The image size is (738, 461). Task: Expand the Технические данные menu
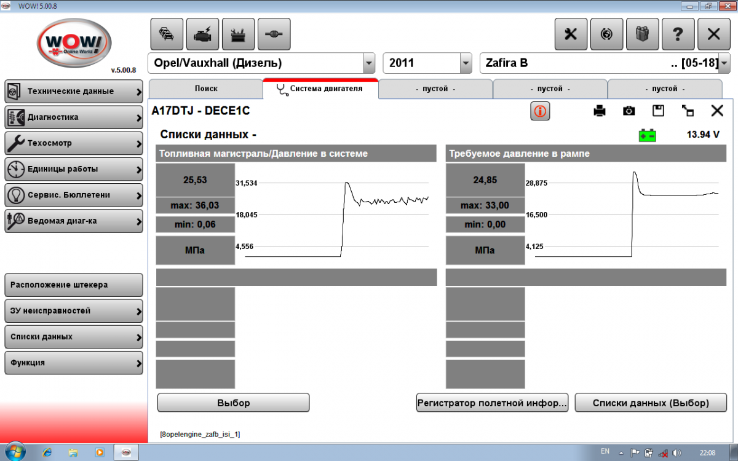(x=74, y=92)
